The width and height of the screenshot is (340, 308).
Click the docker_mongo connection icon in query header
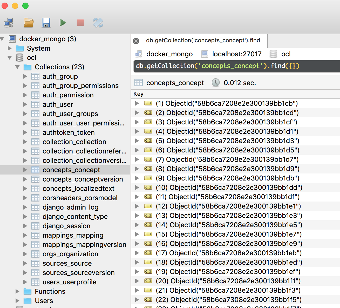138,54
